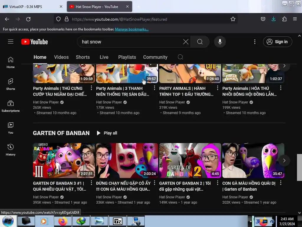Image resolution: width=302 pixels, height=227 pixels.
Task: Open options for GARTEN OF BANBAN 3 video
Action: pos(91,183)
